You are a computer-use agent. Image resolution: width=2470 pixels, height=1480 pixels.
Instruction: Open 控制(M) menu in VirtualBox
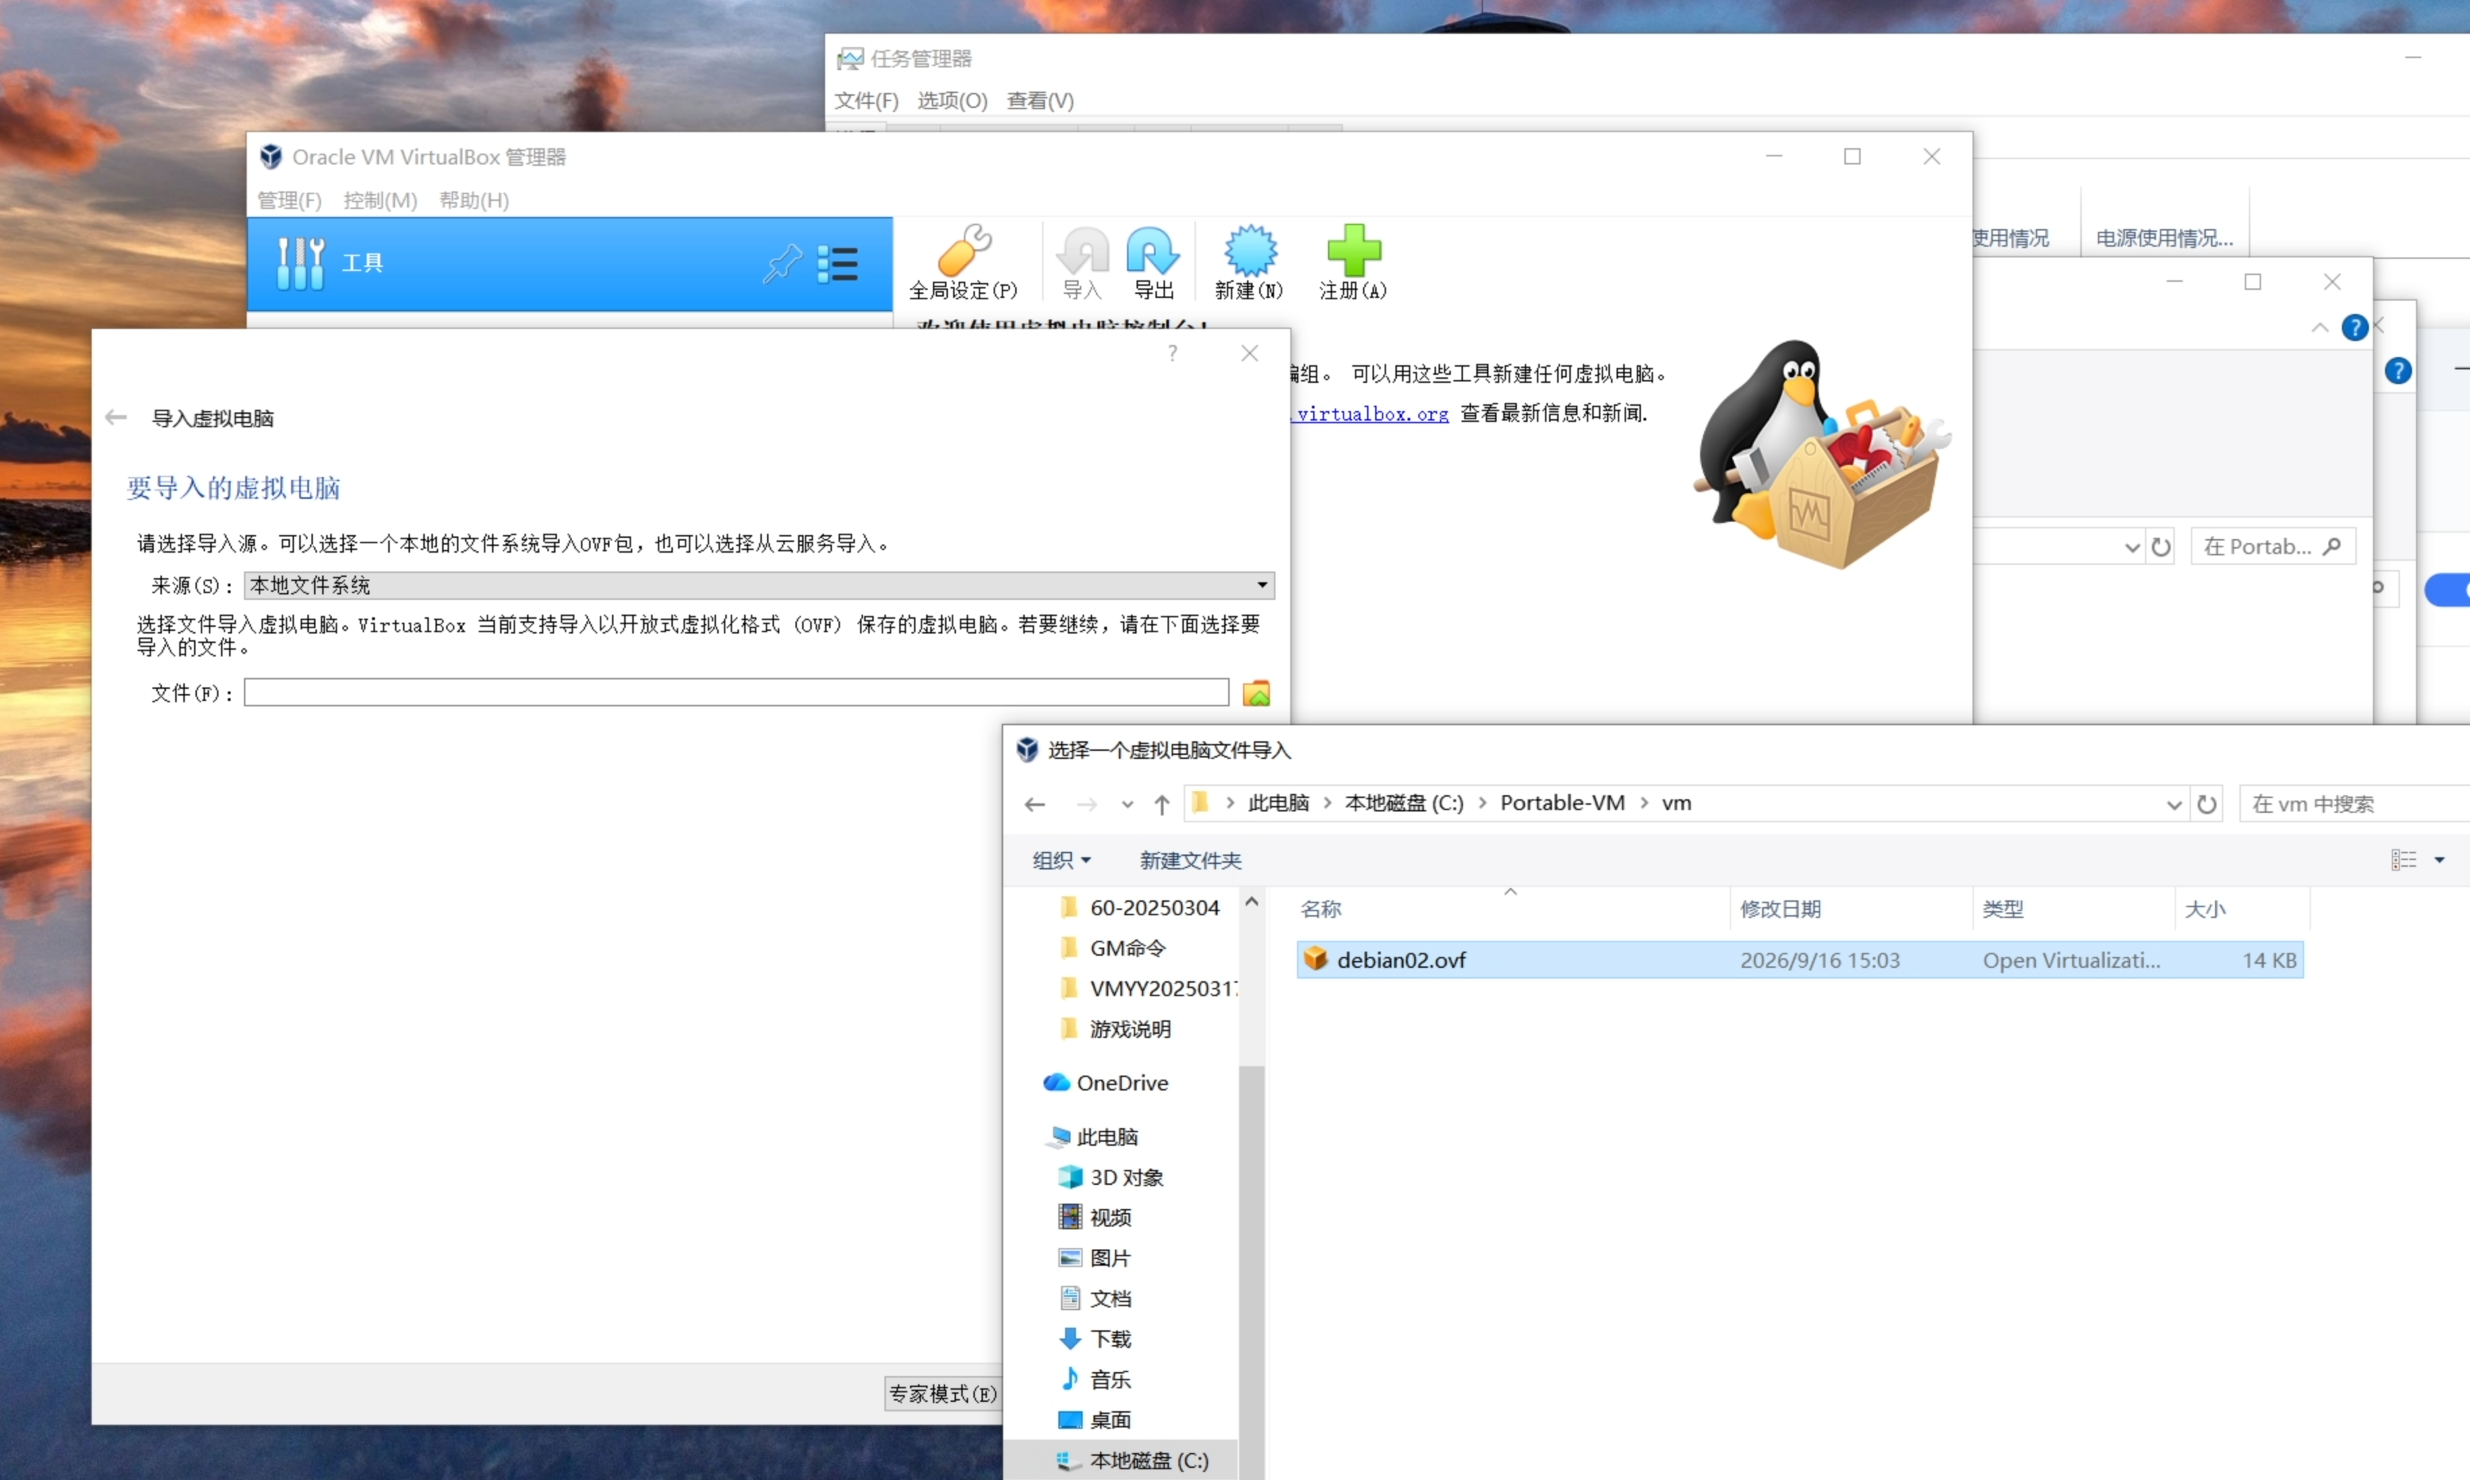point(380,200)
